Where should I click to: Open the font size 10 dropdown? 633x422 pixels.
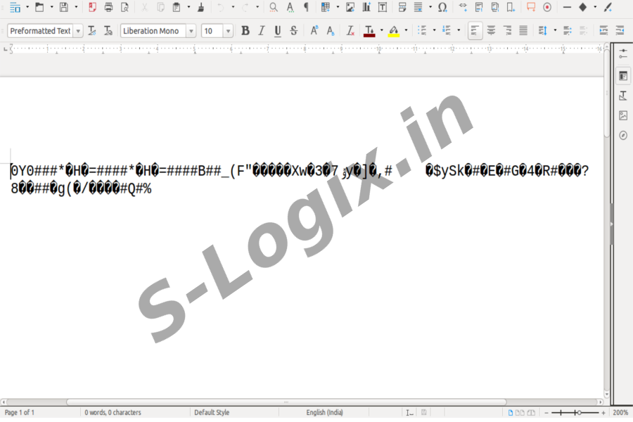tap(228, 31)
